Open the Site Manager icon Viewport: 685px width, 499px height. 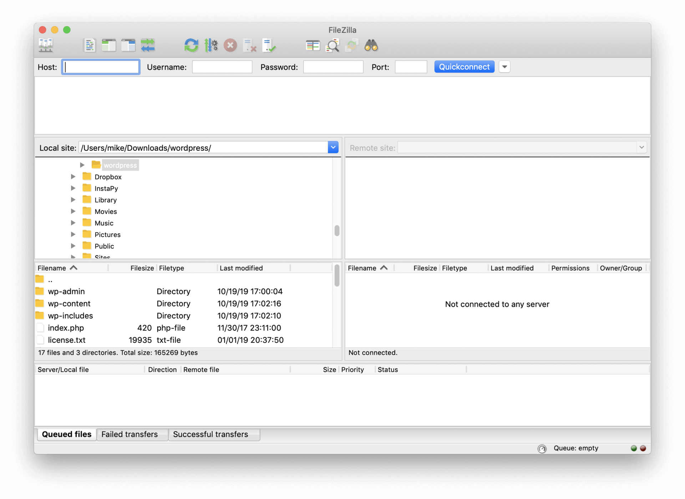[46, 45]
